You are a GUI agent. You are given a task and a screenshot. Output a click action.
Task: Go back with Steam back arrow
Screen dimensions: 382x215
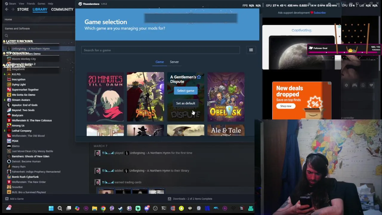[x=7, y=9]
